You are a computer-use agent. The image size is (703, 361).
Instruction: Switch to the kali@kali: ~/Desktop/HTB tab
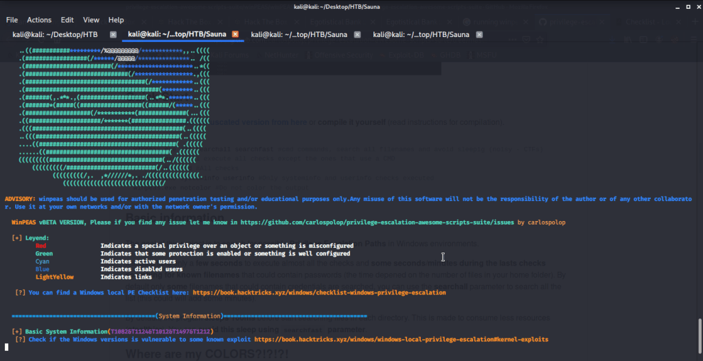[x=56, y=34]
